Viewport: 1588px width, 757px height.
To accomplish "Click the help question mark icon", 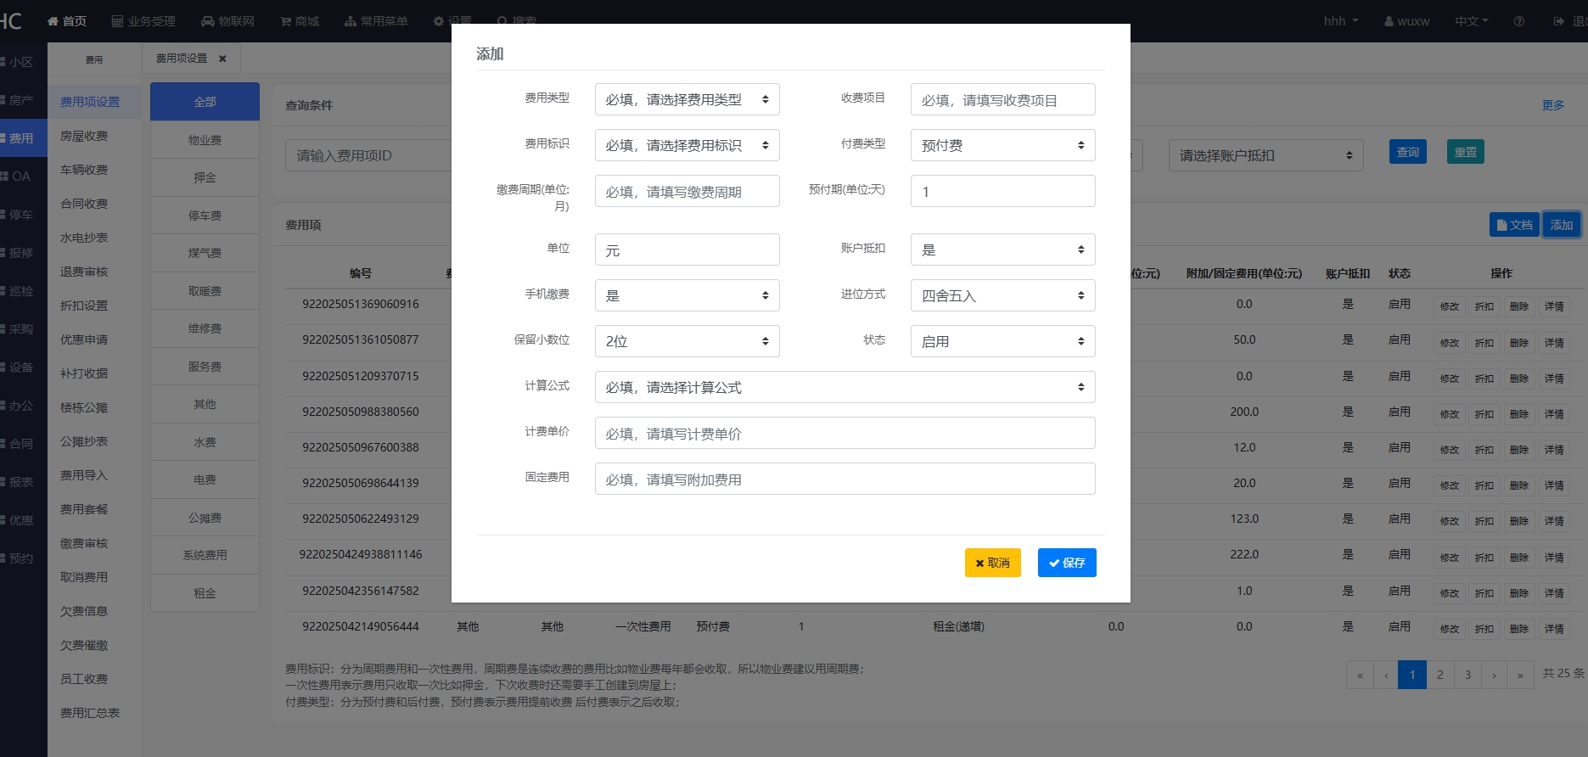I will pos(1518,21).
